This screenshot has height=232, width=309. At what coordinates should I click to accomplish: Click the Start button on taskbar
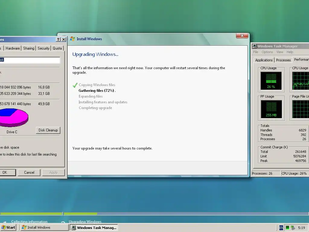(8, 227)
